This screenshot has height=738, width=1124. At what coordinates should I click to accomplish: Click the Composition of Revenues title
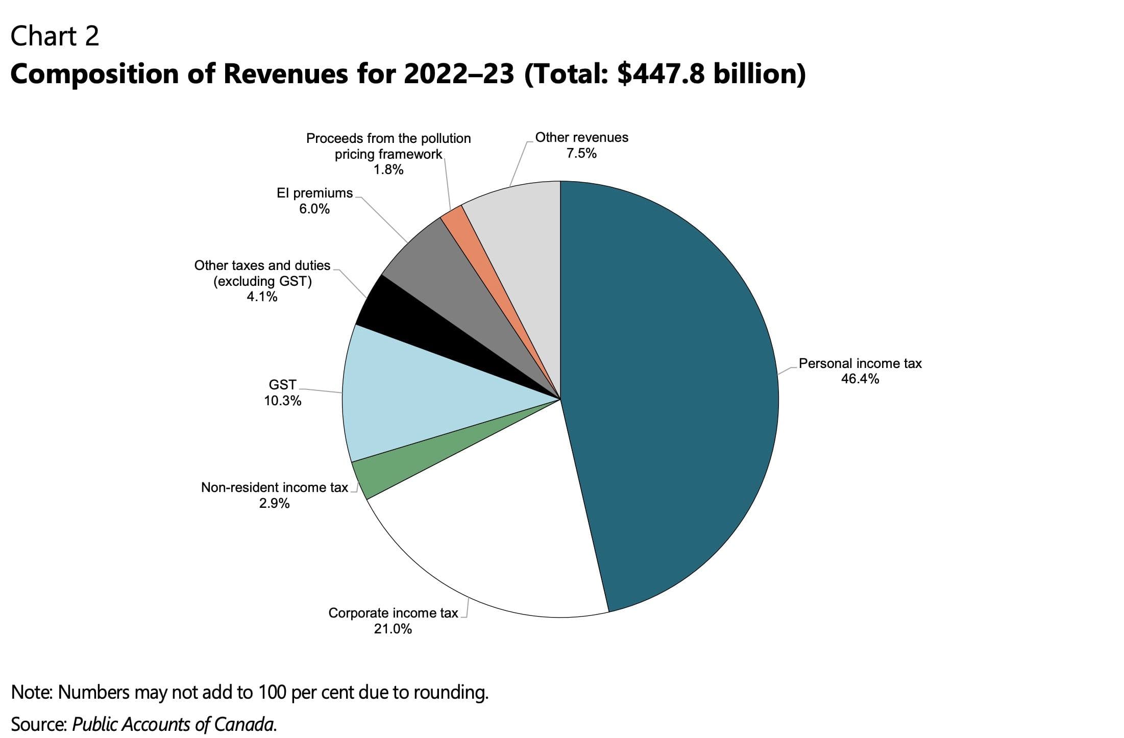point(407,74)
